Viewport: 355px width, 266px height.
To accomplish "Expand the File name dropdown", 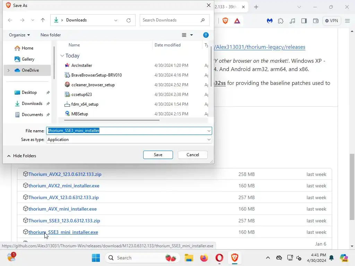I will pyautogui.click(x=209, y=131).
